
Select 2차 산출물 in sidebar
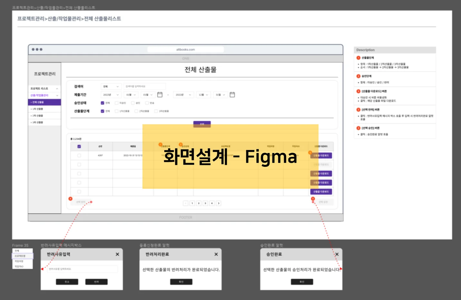44,116
